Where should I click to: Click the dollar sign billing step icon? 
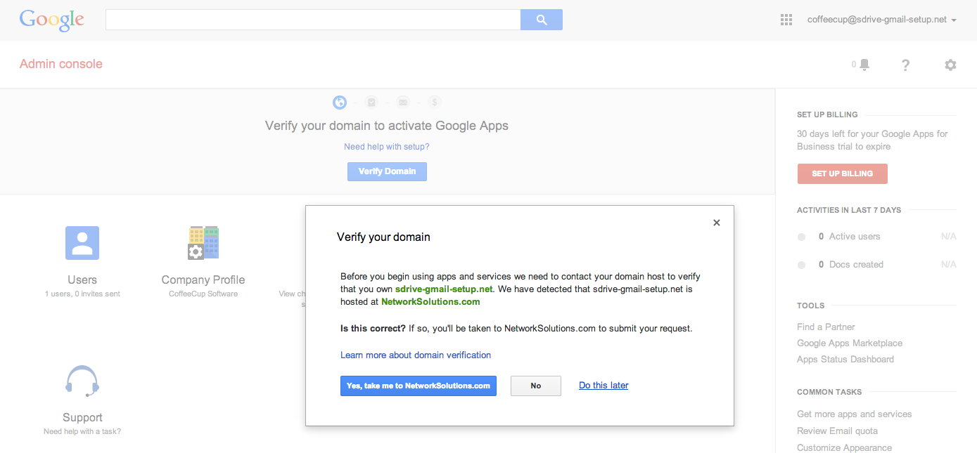click(435, 103)
